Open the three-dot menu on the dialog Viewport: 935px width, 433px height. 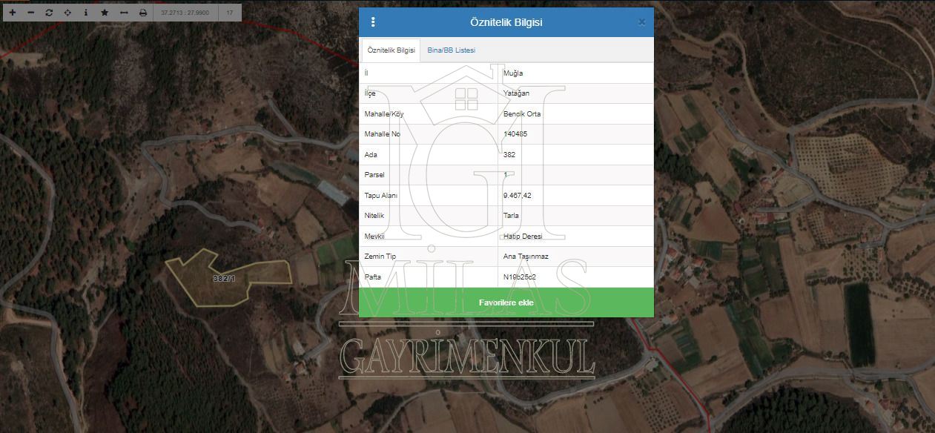372,22
